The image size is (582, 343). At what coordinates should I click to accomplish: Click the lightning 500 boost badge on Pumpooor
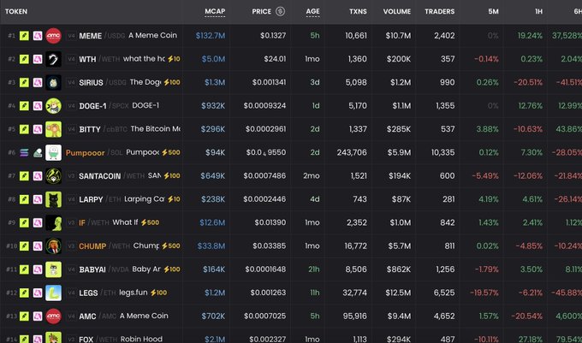[x=170, y=152]
